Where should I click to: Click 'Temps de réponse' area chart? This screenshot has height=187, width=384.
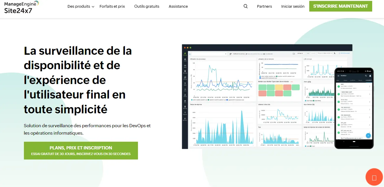click(222, 125)
